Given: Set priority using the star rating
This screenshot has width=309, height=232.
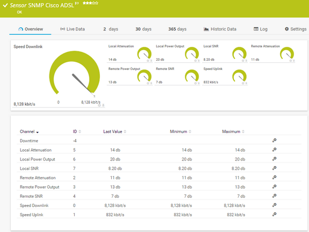Looking at the screenshot, I should point(90,3).
